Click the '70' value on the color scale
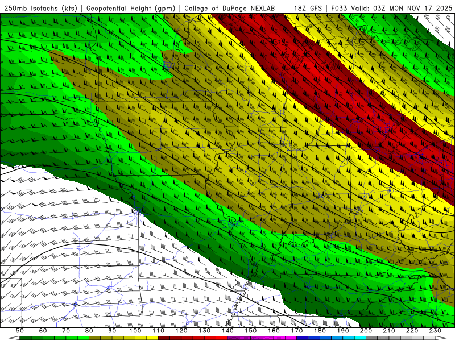The image size is (455, 341). click(x=66, y=331)
